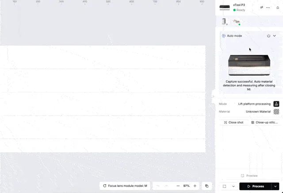Collapse the device panel with top-right chevron
The height and width of the screenshot is (193, 283).
(278, 8)
